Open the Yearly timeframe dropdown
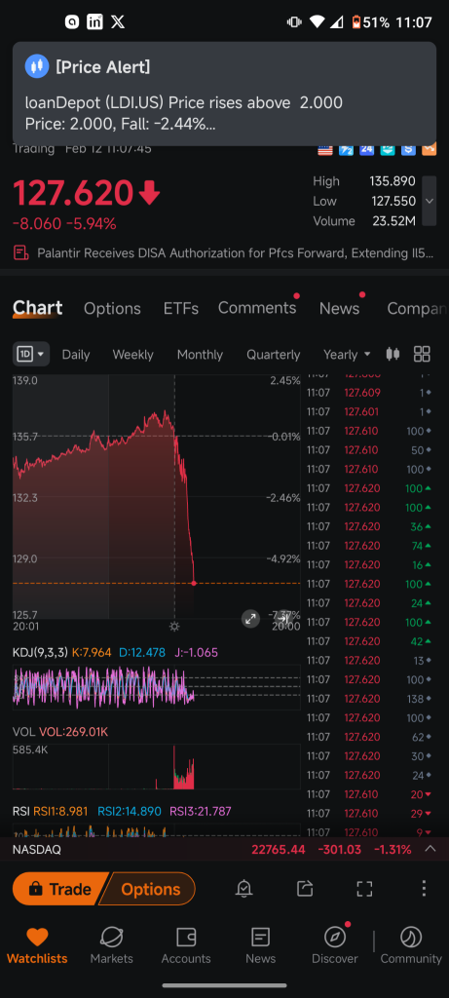The height and width of the screenshot is (998, 449). point(347,354)
